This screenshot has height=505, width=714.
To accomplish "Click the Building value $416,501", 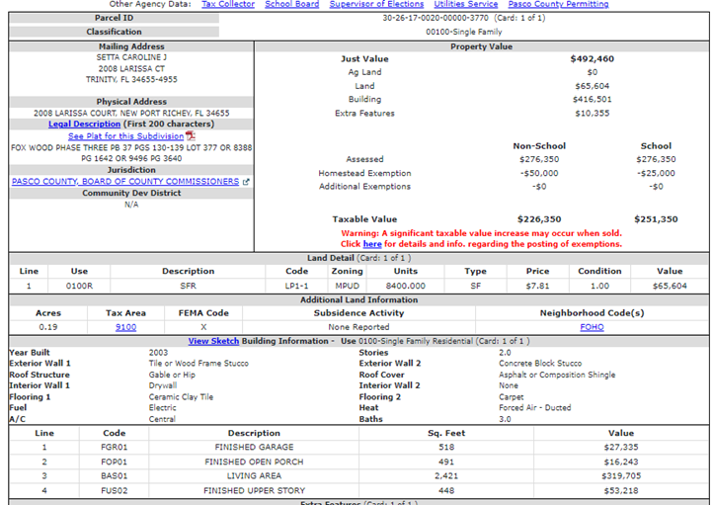I will (592, 100).
